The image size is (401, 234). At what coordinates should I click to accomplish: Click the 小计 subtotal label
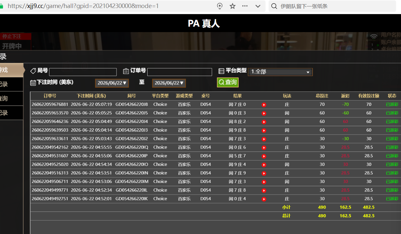[286, 207]
